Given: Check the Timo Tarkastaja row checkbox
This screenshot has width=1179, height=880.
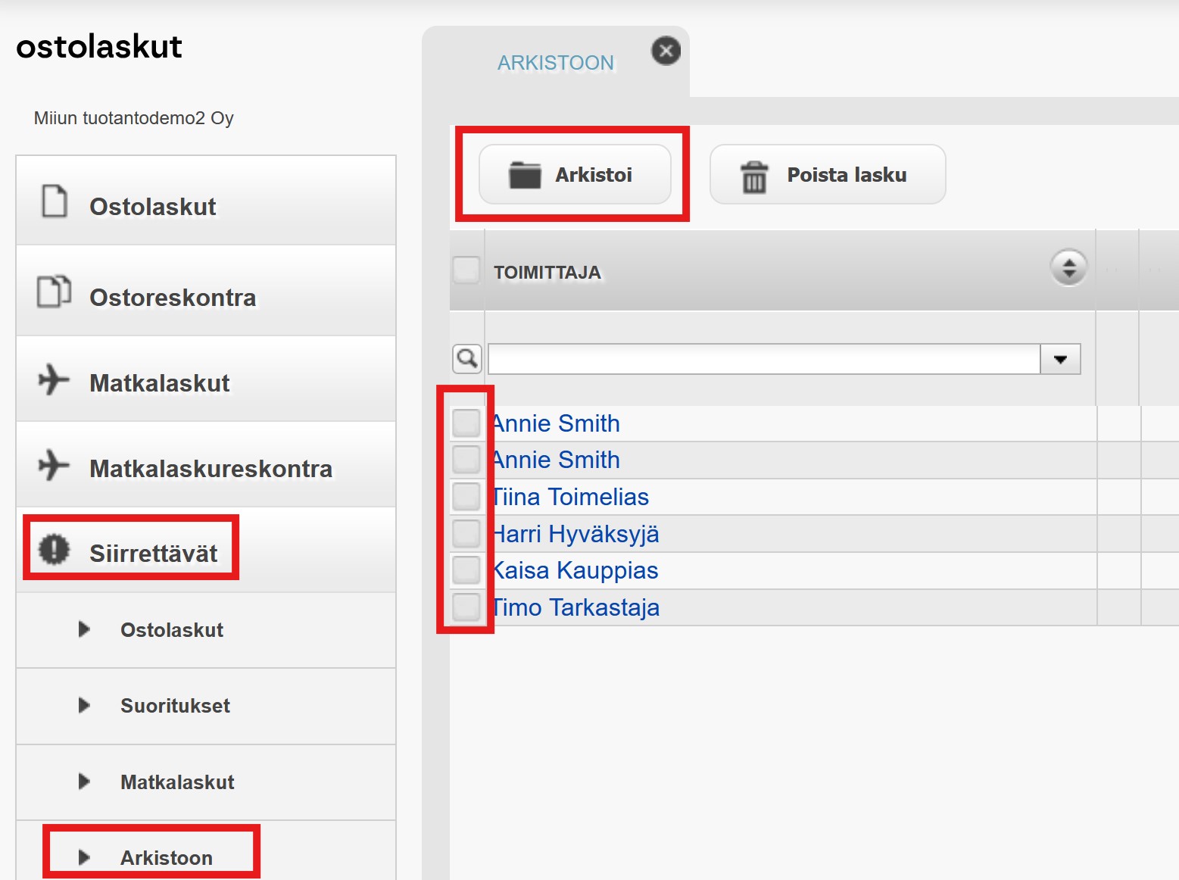Looking at the screenshot, I should coord(466,607).
